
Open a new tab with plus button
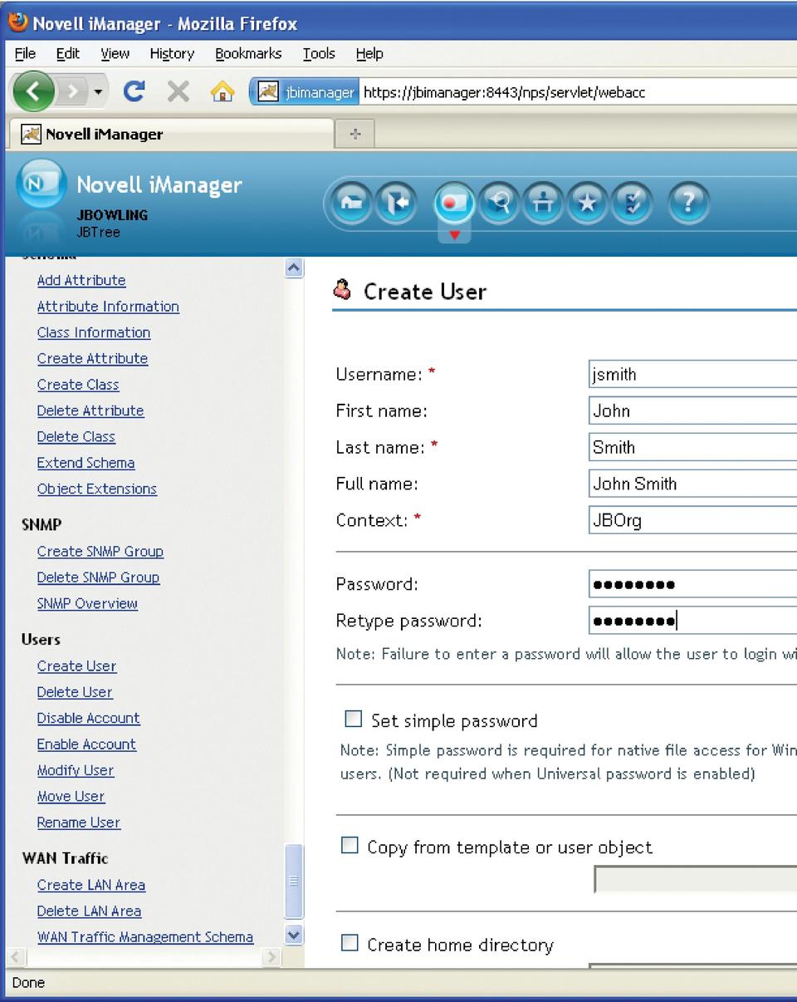[355, 135]
